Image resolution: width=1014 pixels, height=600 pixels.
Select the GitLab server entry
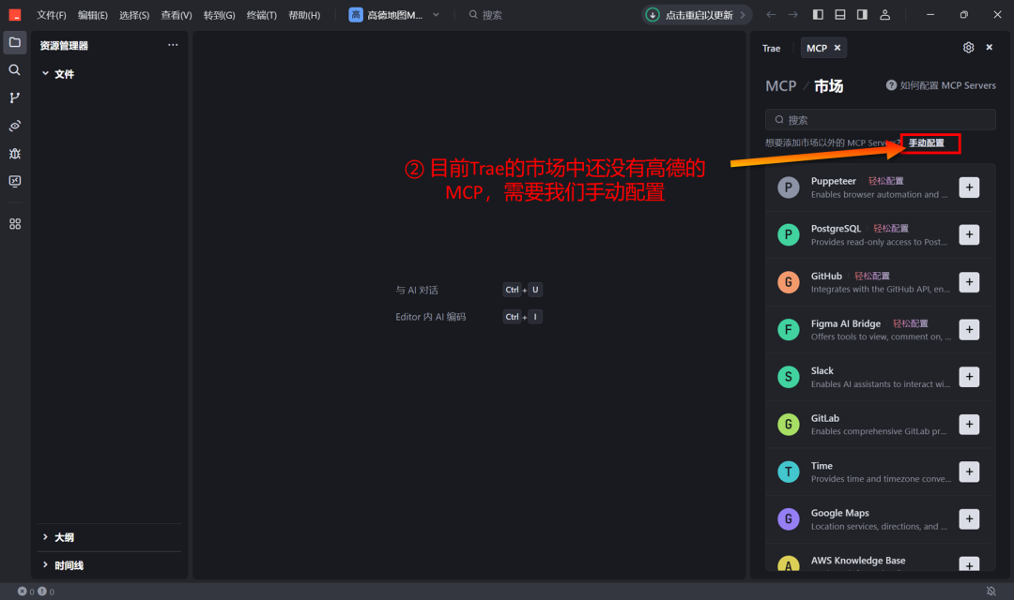pyautogui.click(x=878, y=425)
